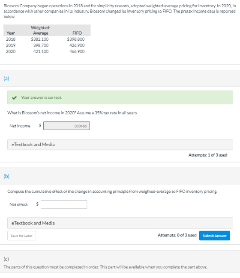Viewport: 240px width, 278px height.
Task: Click the 2018 weighted-average value $382,100
Action: point(39,39)
